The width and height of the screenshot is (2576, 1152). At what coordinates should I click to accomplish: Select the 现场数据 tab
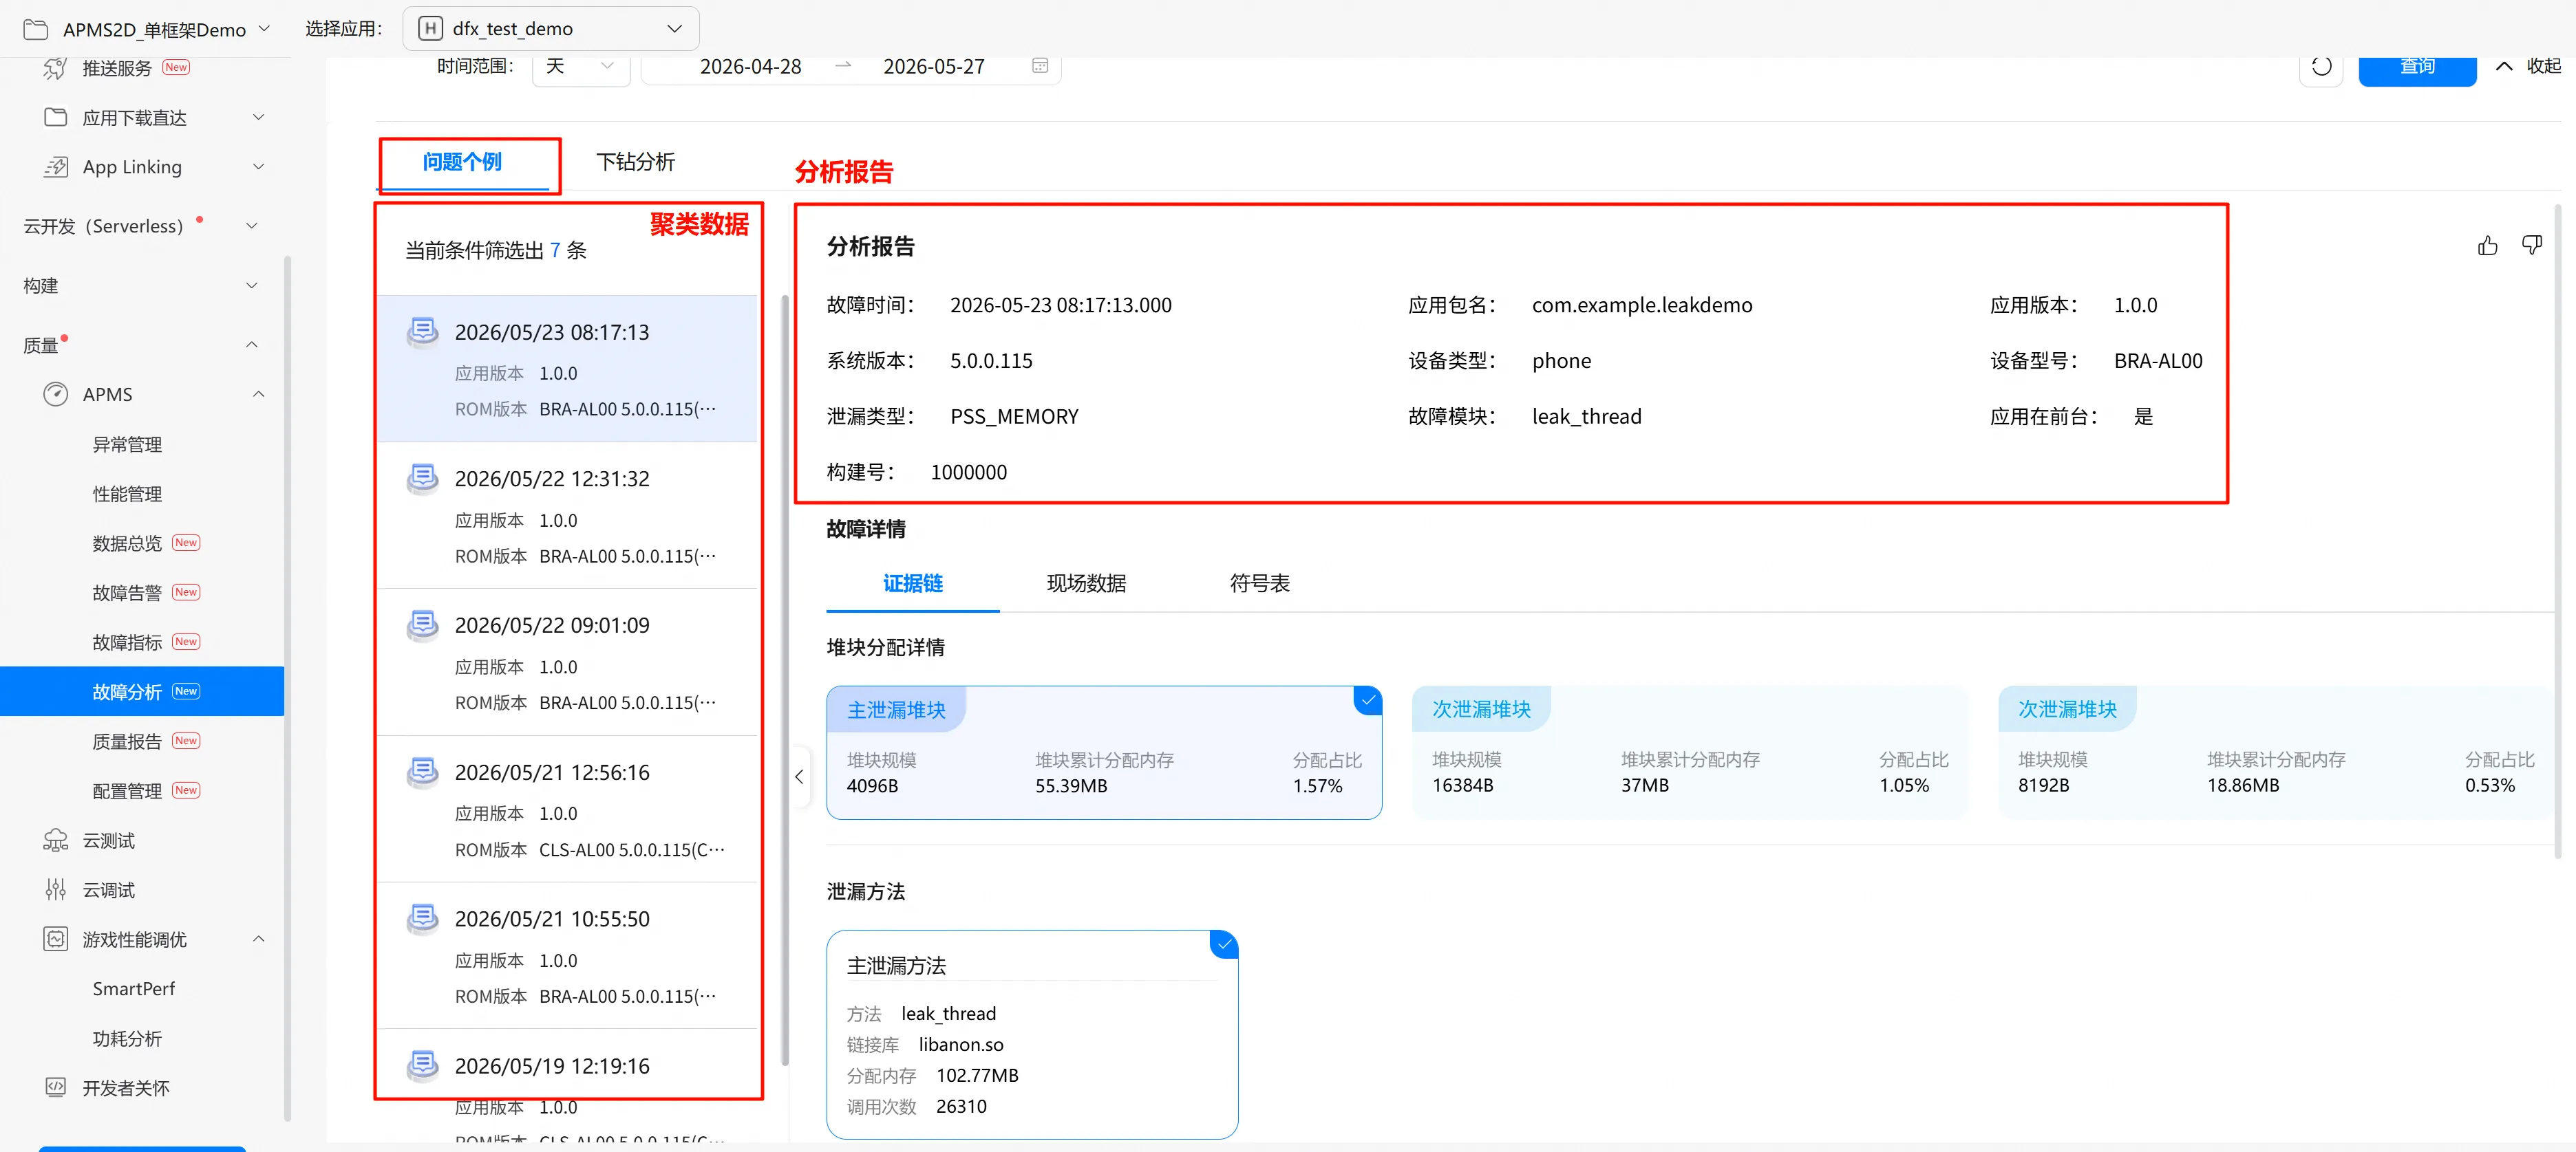click(x=1086, y=583)
